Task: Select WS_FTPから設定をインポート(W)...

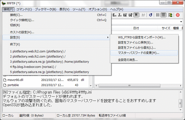Action: [x=144, y=38]
